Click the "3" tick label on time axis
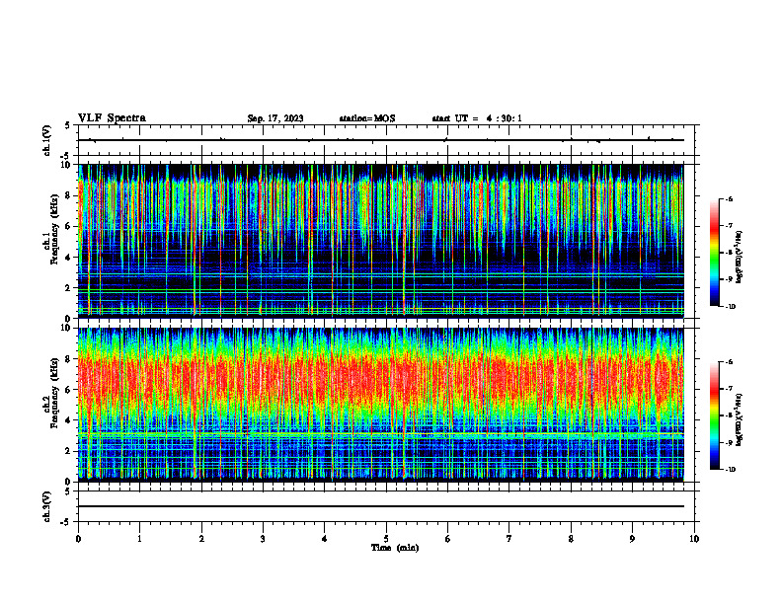This screenshot has width=782, height=604. [x=263, y=539]
